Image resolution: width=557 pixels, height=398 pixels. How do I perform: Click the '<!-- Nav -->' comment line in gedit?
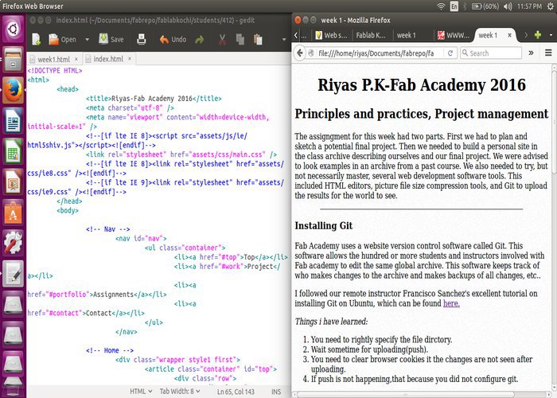tap(107, 229)
